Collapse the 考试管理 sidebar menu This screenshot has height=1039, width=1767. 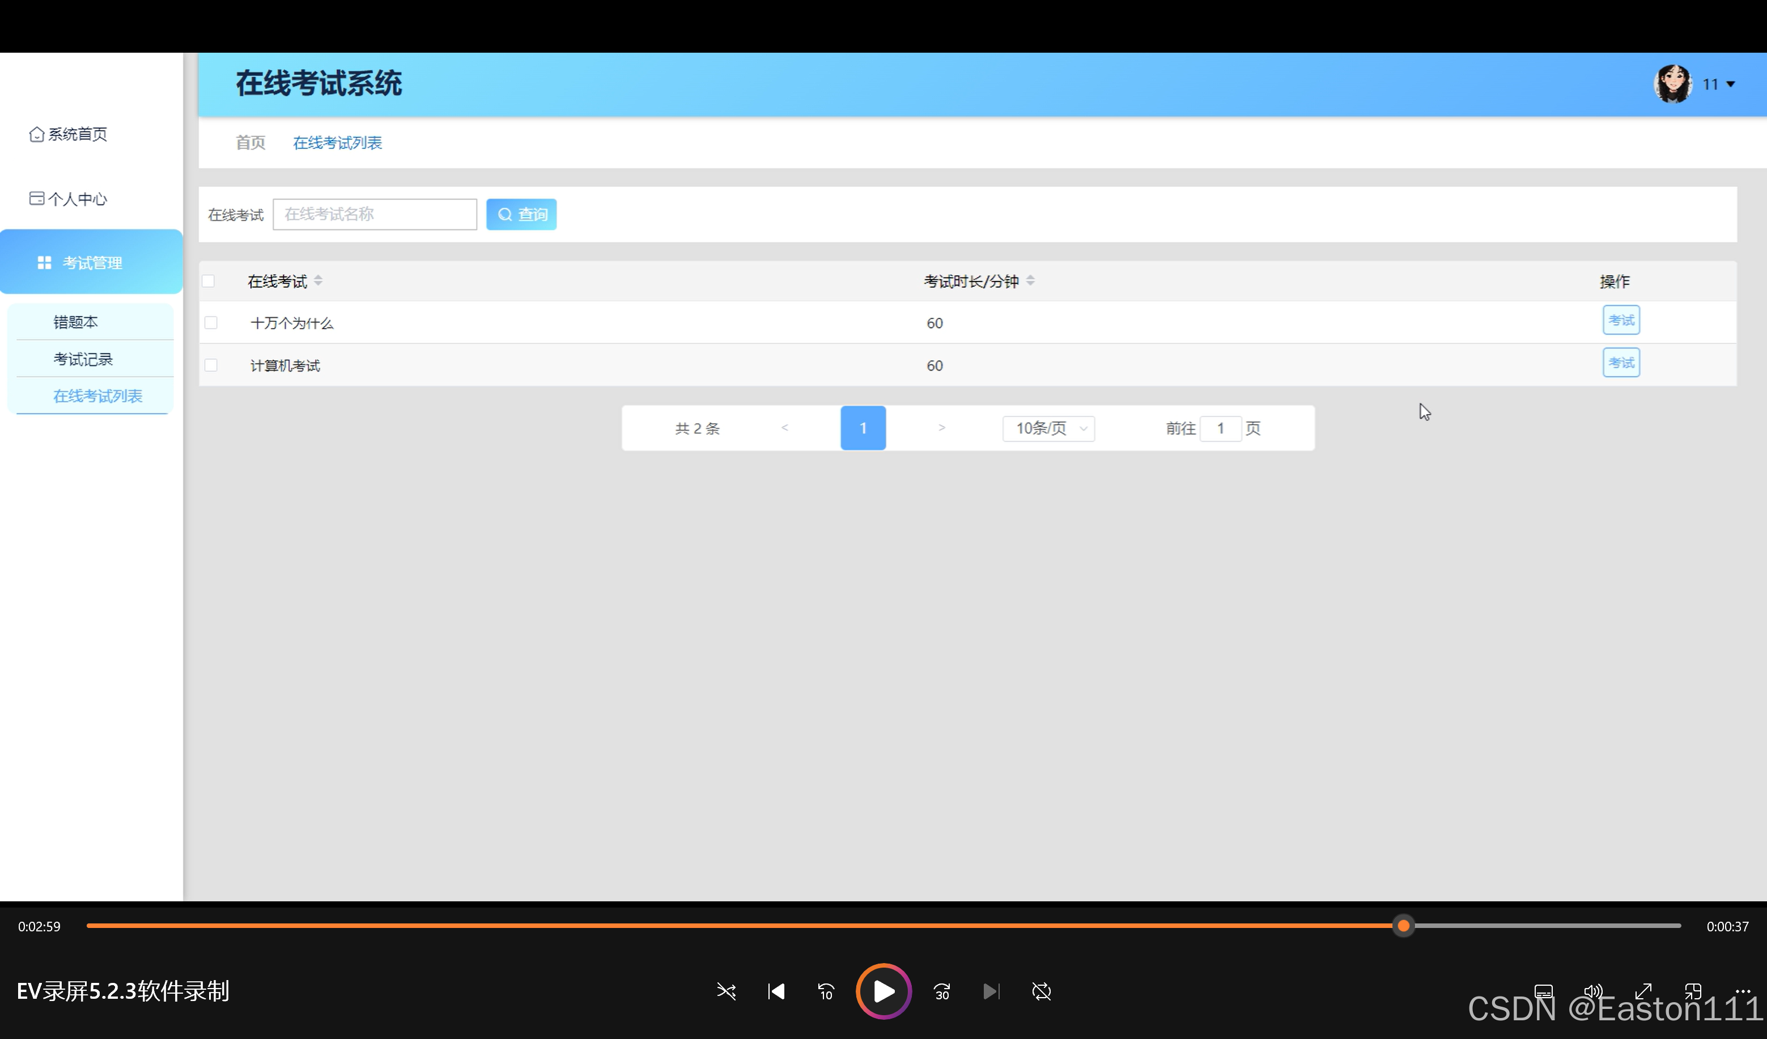coord(91,262)
